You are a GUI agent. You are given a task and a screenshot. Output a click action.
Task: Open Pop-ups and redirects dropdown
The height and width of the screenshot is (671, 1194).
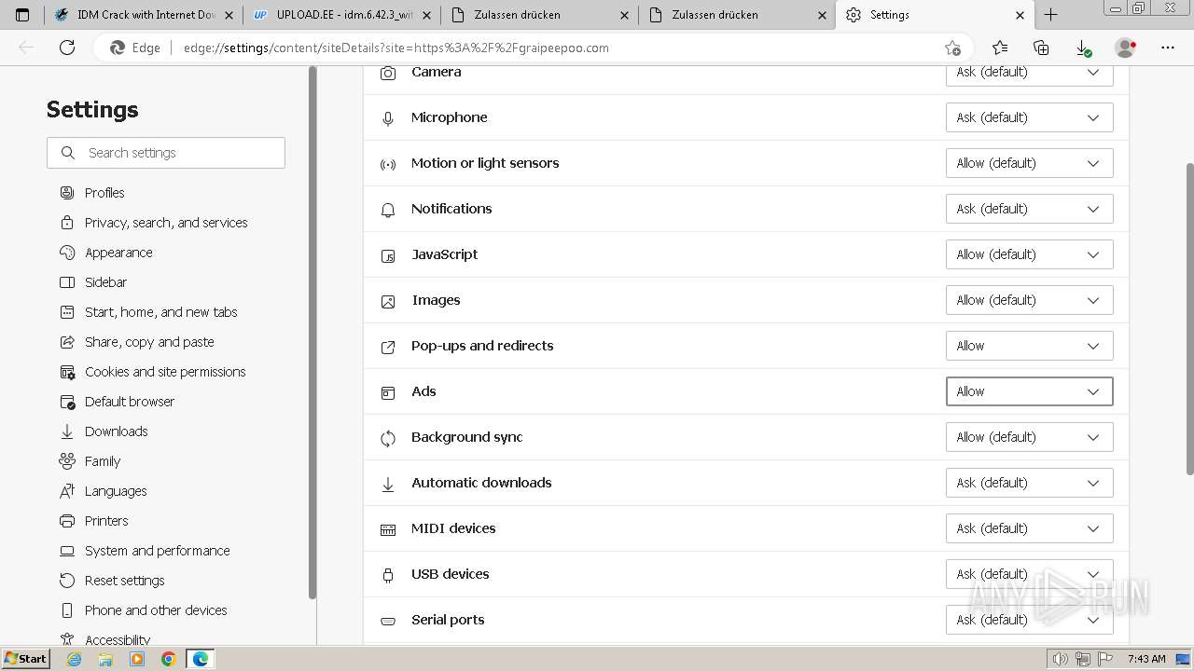tap(1029, 346)
